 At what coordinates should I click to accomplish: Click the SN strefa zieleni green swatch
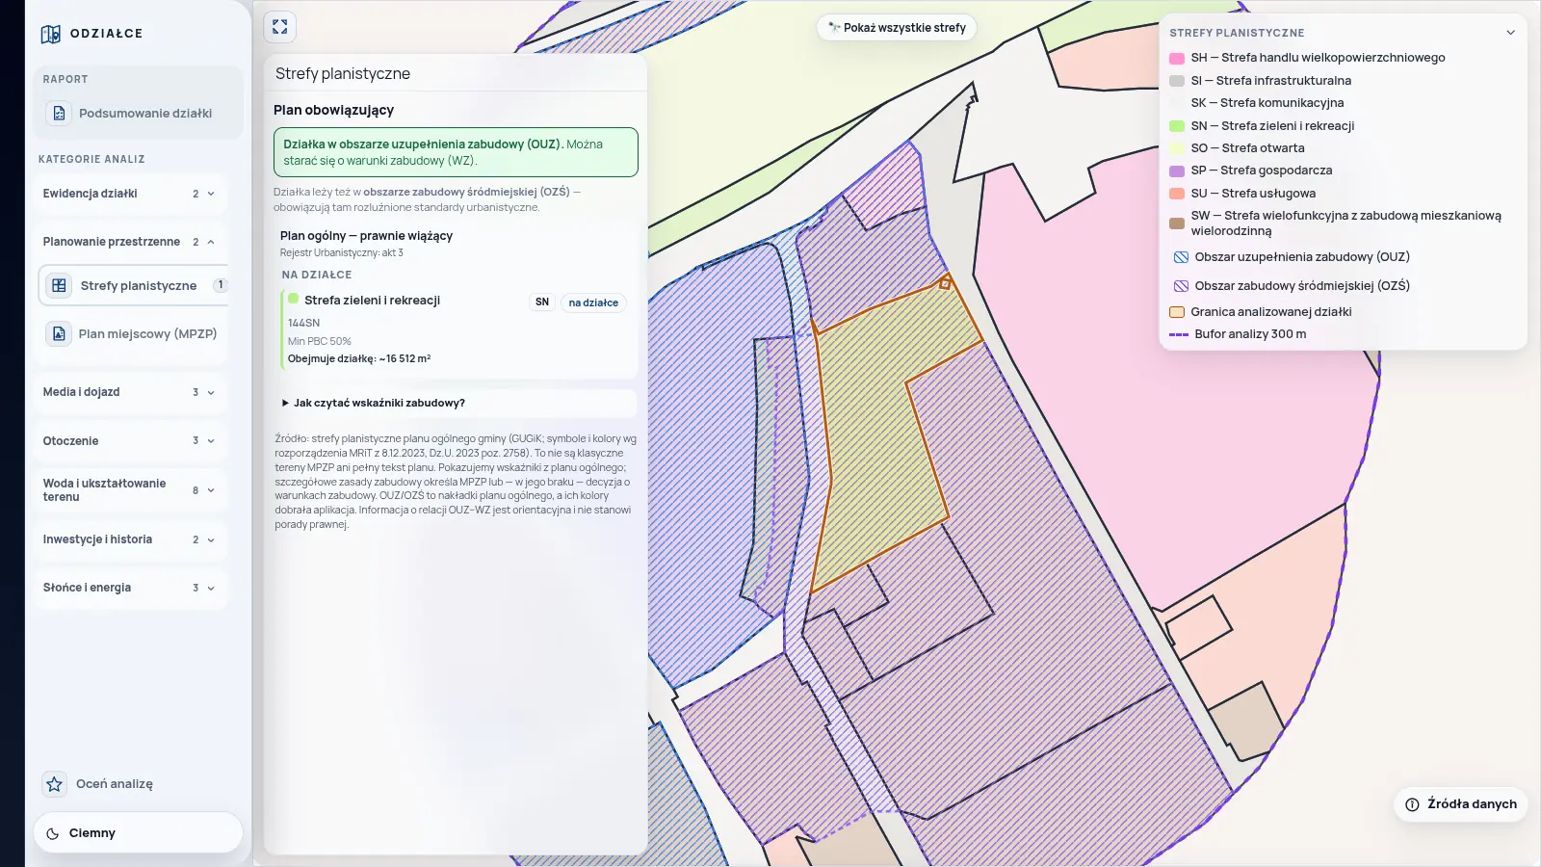(1177, 126)
